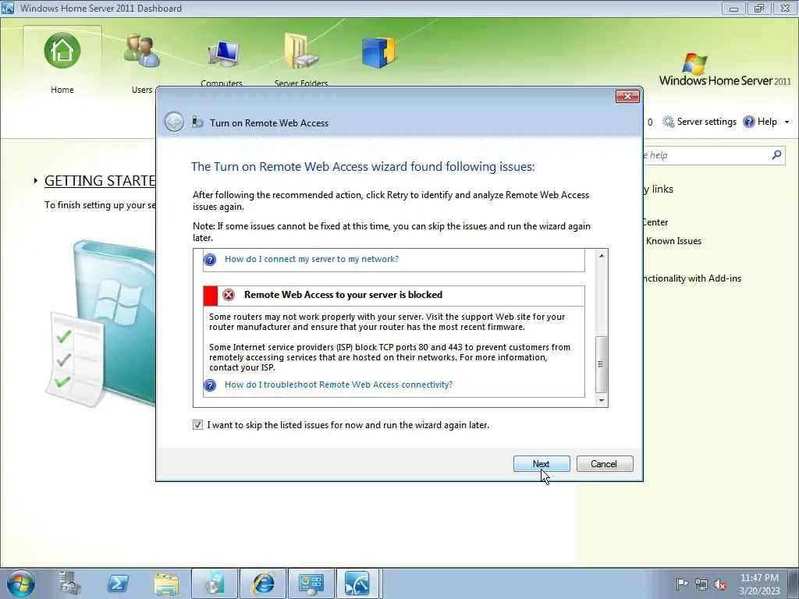The width and height of the screenshot is (799, 599).
Task: Click the dashboard title bar icon
Action: (x=8, y=8)
